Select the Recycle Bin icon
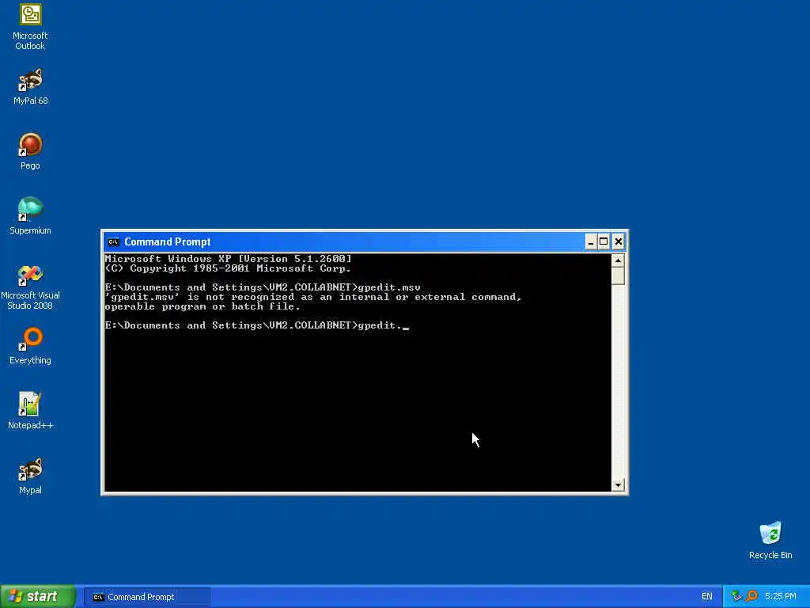810x608 pixels. 770,540
